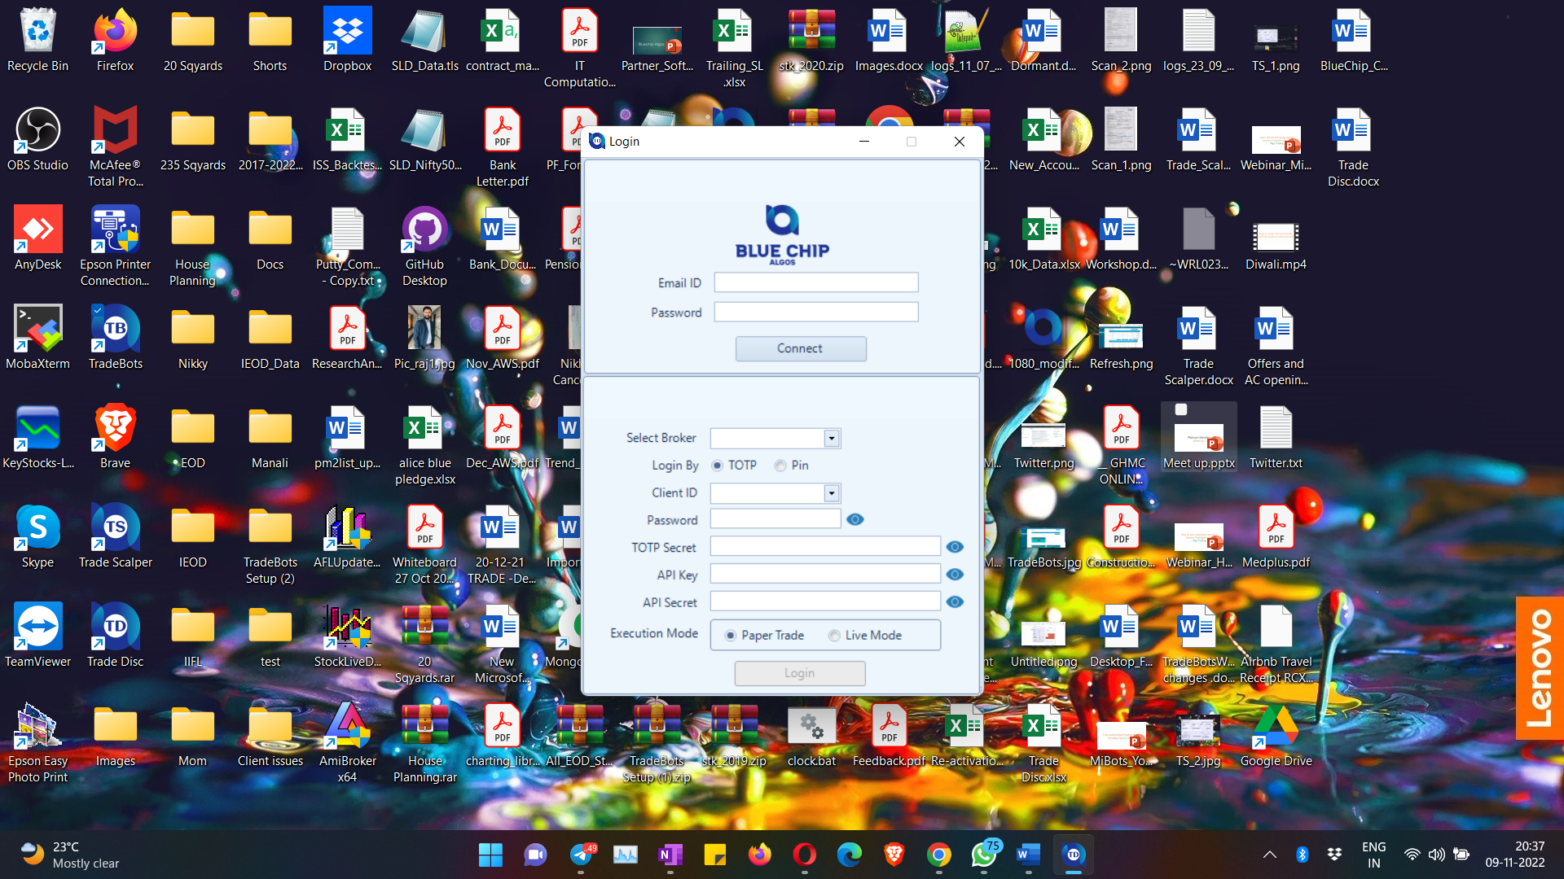
Task: Open the taskbar clock and date
Action: (x=1514, y=855)
